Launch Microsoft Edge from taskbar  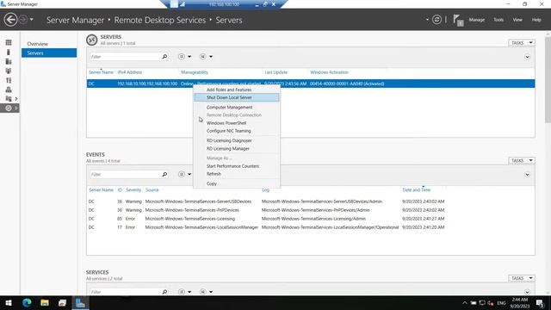[27, 302]
